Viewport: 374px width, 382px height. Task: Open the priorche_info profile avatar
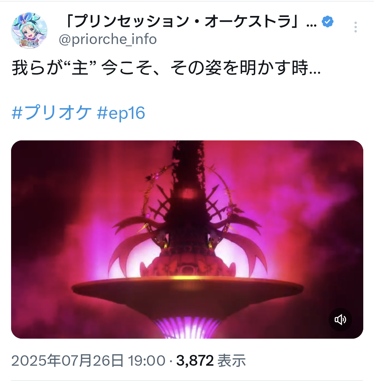tap(29, 31)
